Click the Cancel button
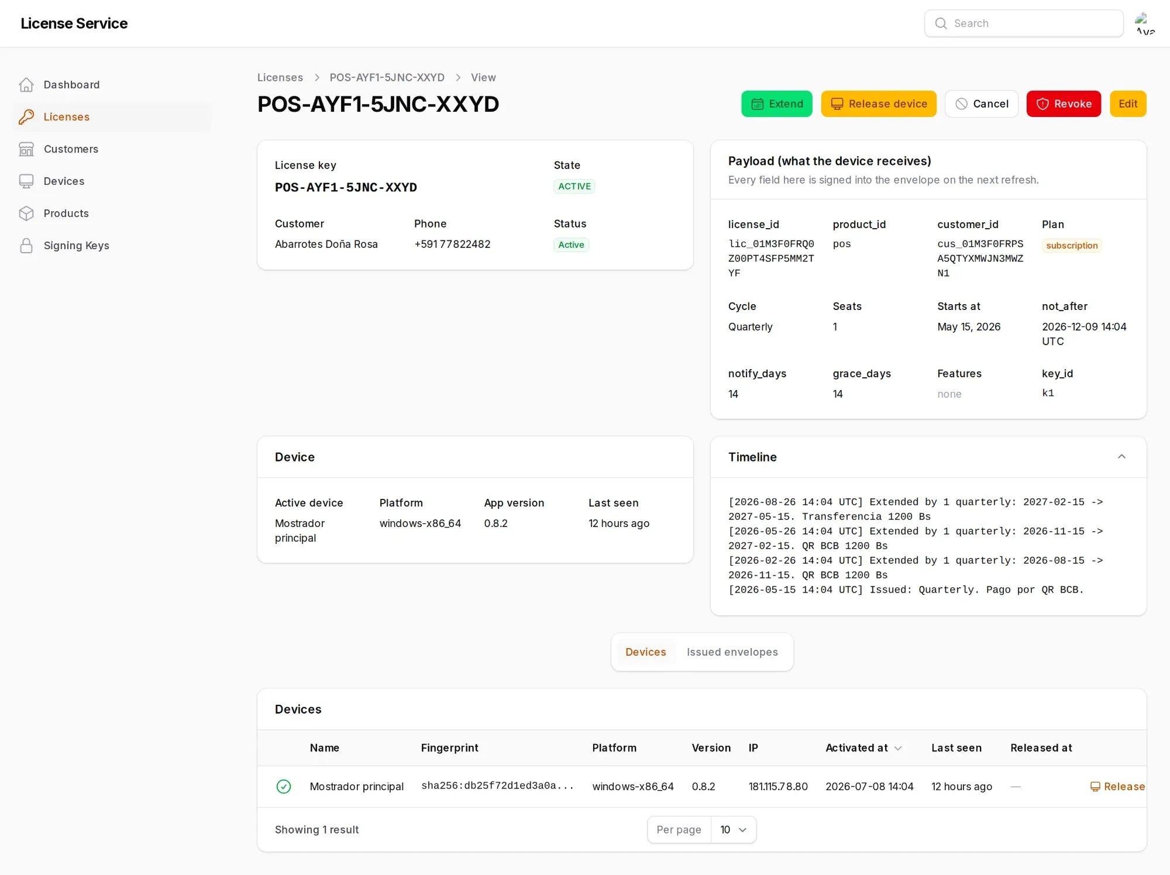1170x875 pixels. [982, 104]
